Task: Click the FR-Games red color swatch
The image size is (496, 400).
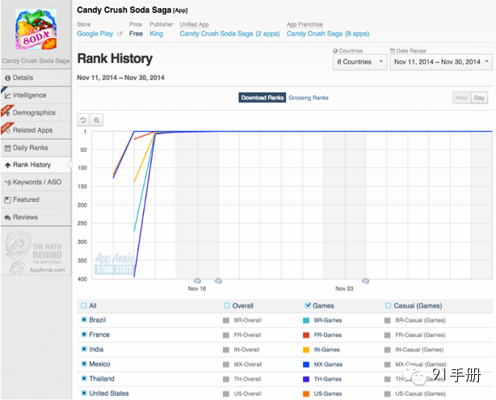Action: tap(306, 335)
